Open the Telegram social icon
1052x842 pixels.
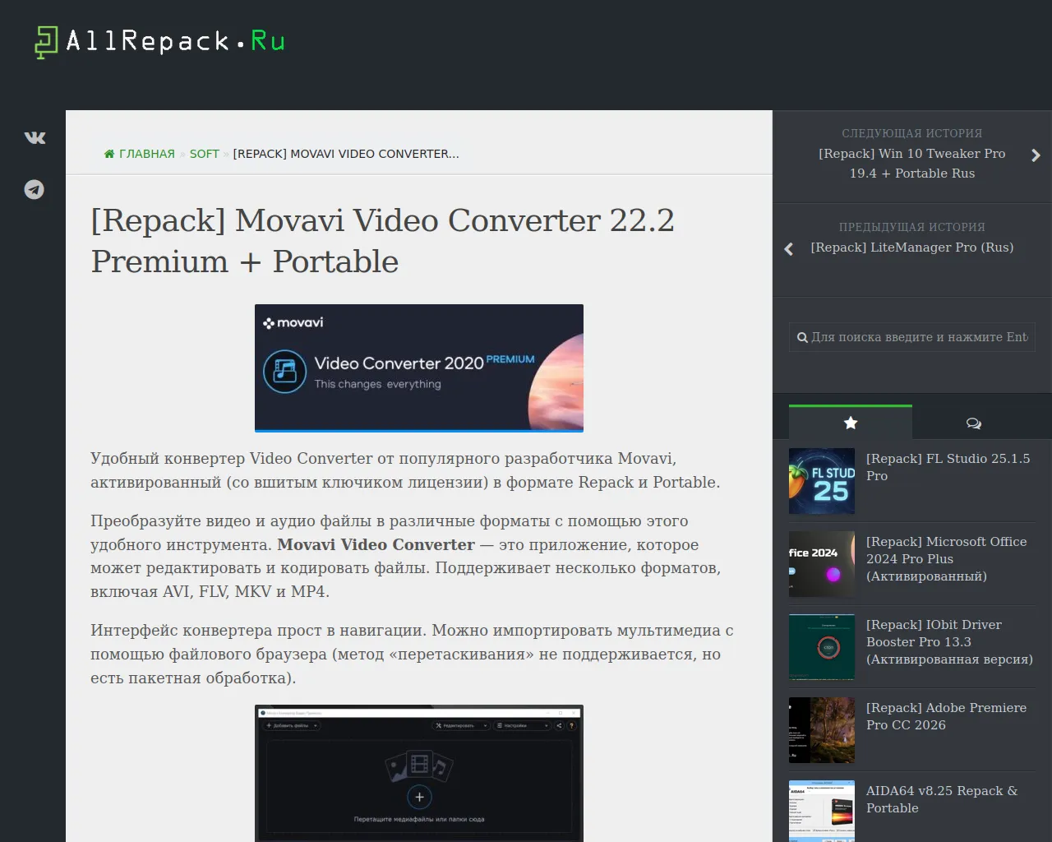click(35, 190)
